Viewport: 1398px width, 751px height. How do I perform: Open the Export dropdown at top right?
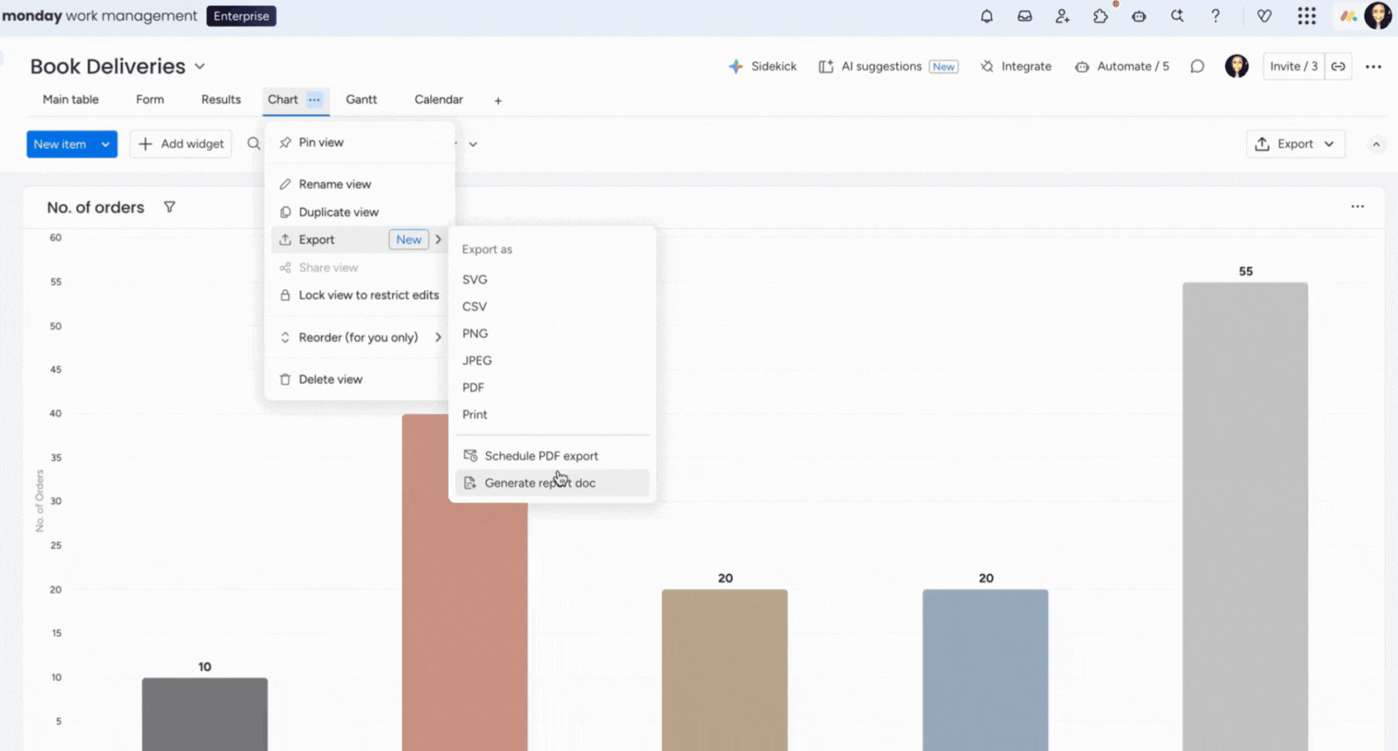(x=1295, y=144)
